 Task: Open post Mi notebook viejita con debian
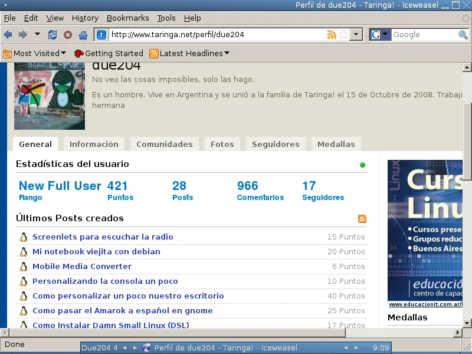point(96,252)
